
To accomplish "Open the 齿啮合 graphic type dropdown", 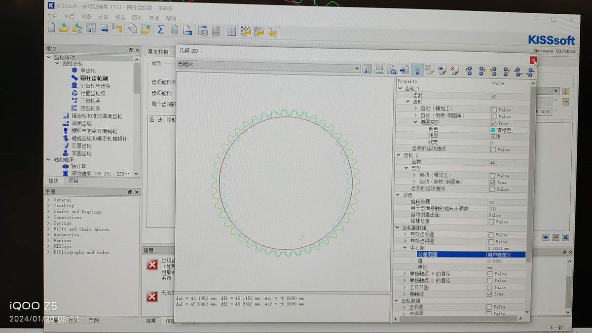I will 356,69.
